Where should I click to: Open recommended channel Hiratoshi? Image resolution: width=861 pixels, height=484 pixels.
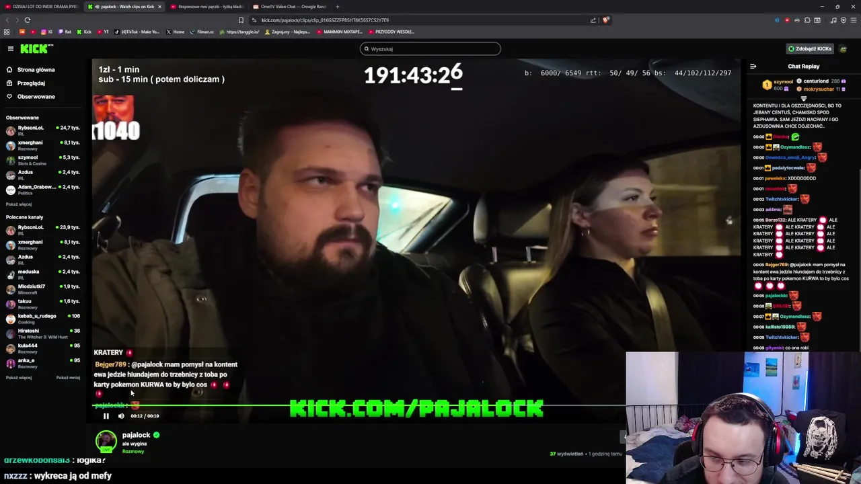coord(43,333)
